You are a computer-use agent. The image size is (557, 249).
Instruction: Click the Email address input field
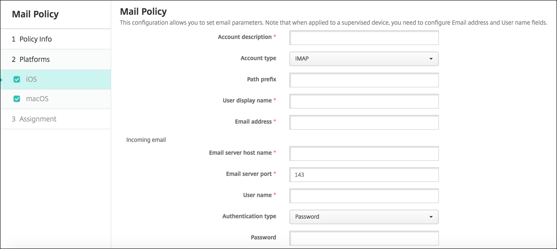[364, 122]
